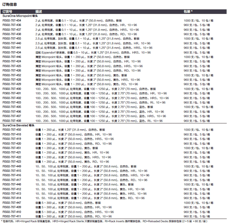Select order number FIS02-707-450
This screenshot has width=227, height=224.
coord(12,130)
